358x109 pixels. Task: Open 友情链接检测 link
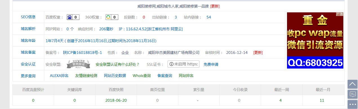pyautogui.click(x=86, y=76)
